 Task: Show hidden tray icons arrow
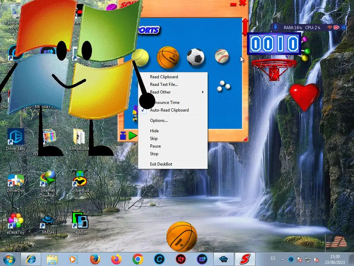(283, 259)
